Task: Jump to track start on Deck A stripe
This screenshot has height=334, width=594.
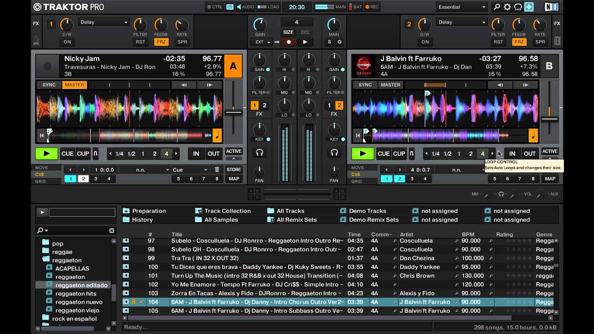Action: [x=42, y=135]
